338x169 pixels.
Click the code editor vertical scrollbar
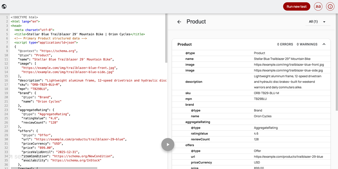click(166, 38)
